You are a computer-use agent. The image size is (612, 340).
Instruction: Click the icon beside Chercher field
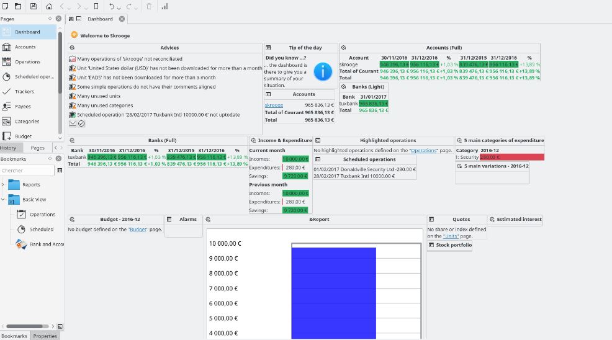pos(60,171)
